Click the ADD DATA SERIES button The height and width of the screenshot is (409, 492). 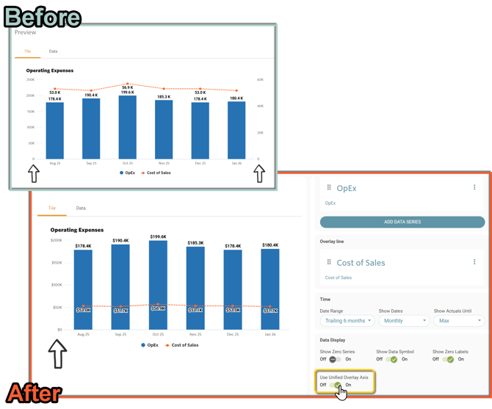402,222
